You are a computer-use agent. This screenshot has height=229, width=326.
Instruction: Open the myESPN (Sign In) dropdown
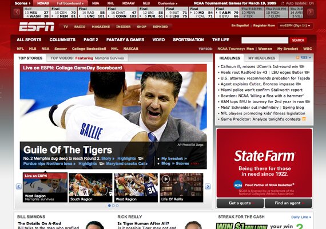point(295,26)
